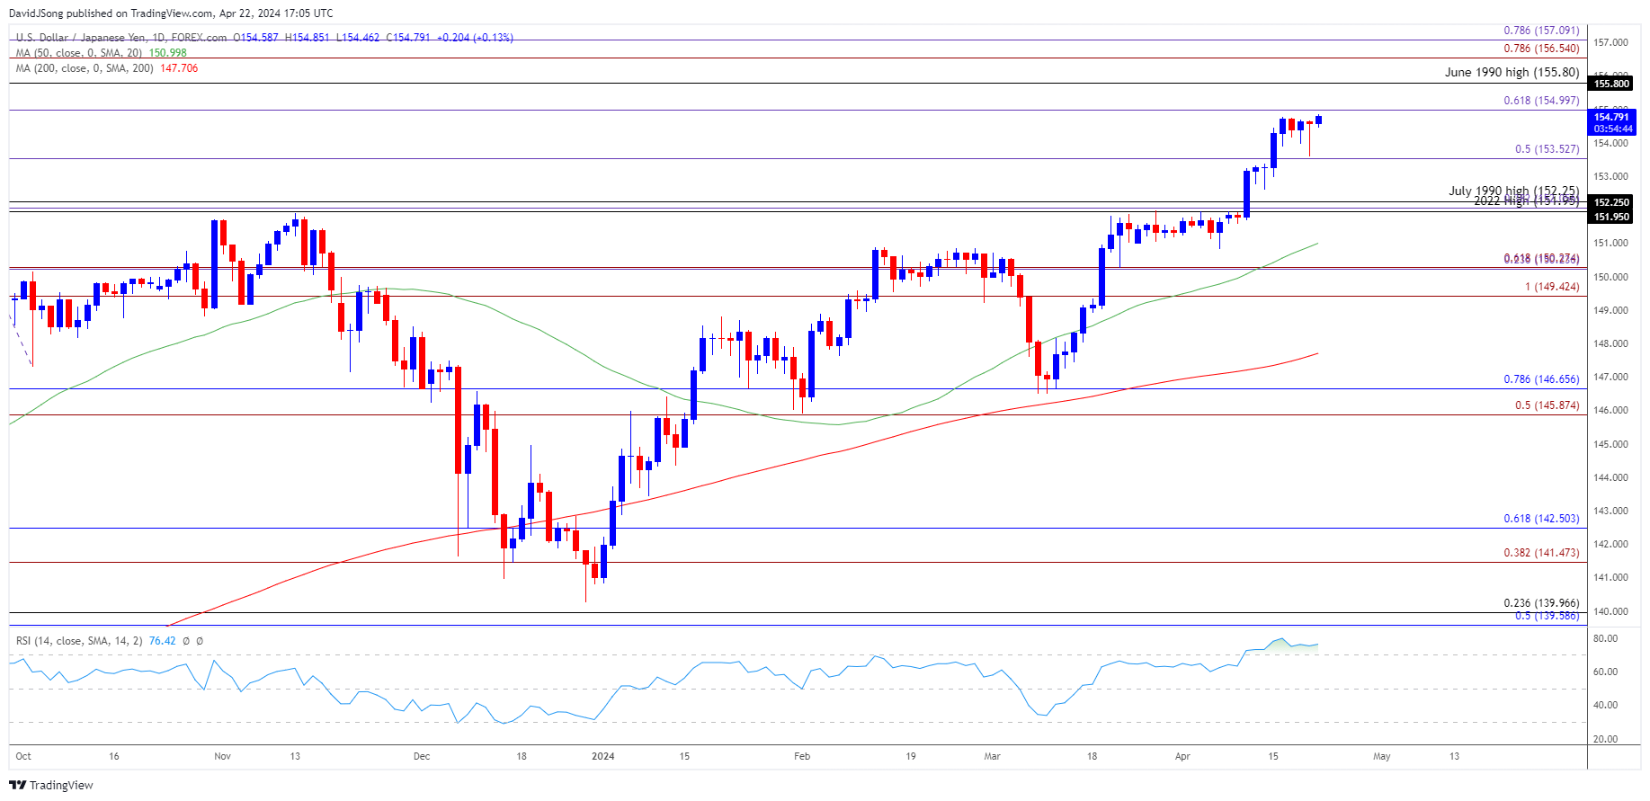Click the Dec label on time axis

click(422, 756)
